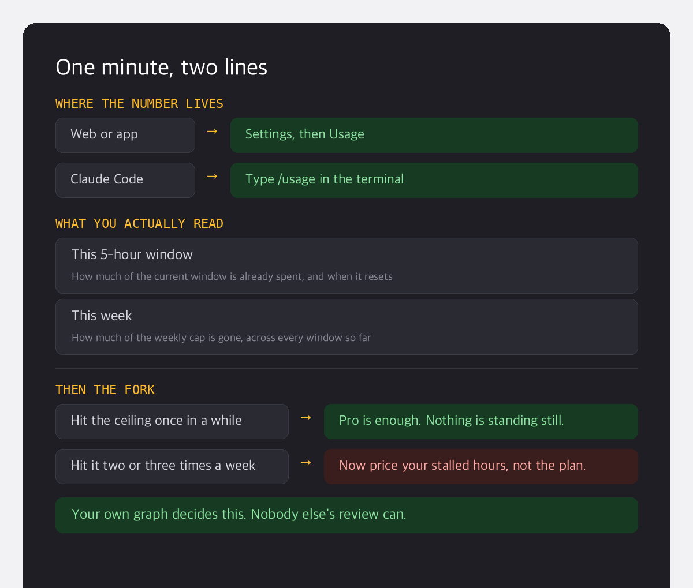
Task: Click the 'One minute, two lines' heading
Action: point(161,68)
